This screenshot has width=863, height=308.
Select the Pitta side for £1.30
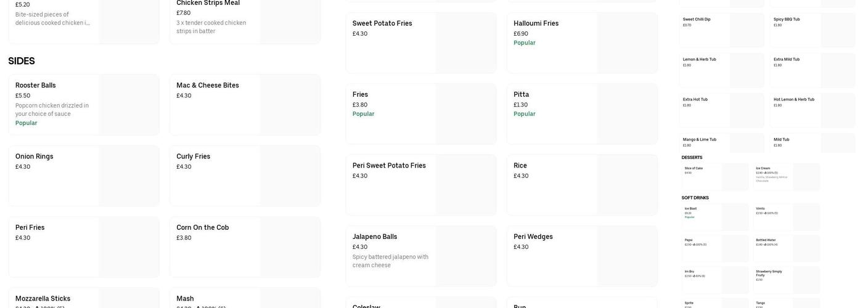(x=582, y=114)
